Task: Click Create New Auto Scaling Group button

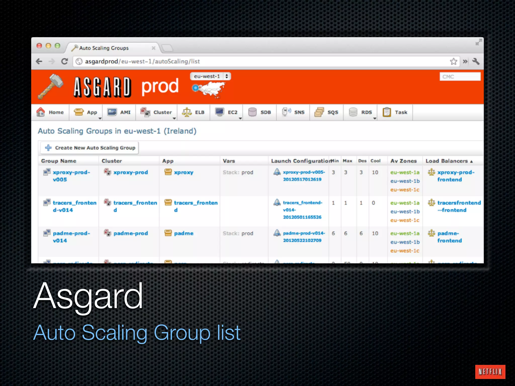Action: (x=90, y=148)
